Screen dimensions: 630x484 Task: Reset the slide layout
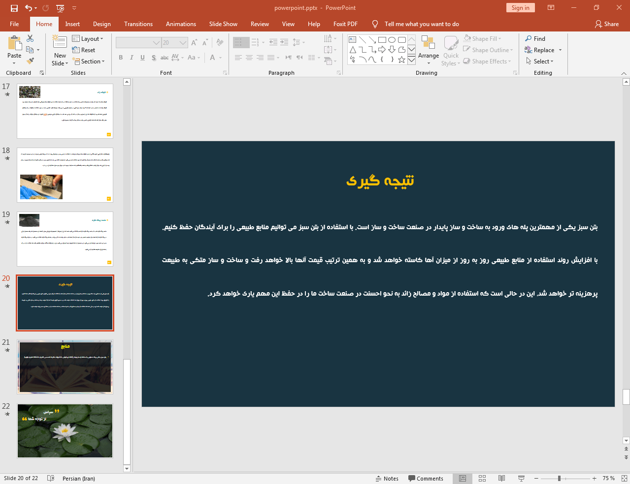[84, 50]
